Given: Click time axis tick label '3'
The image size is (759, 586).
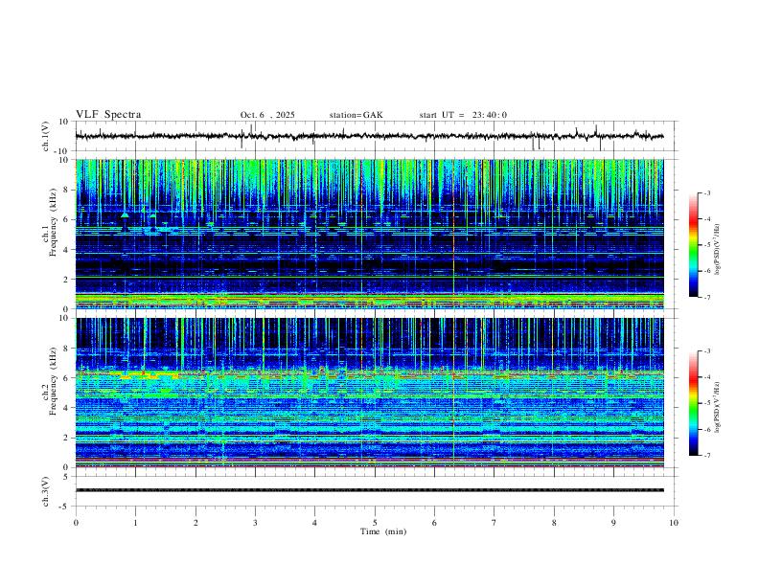Looking at the screenshot, I should (255, 523).
